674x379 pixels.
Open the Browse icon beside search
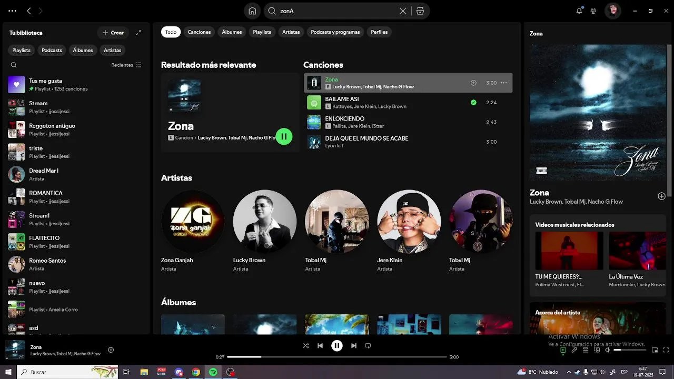pyautogui.click(x=420, y=11)
